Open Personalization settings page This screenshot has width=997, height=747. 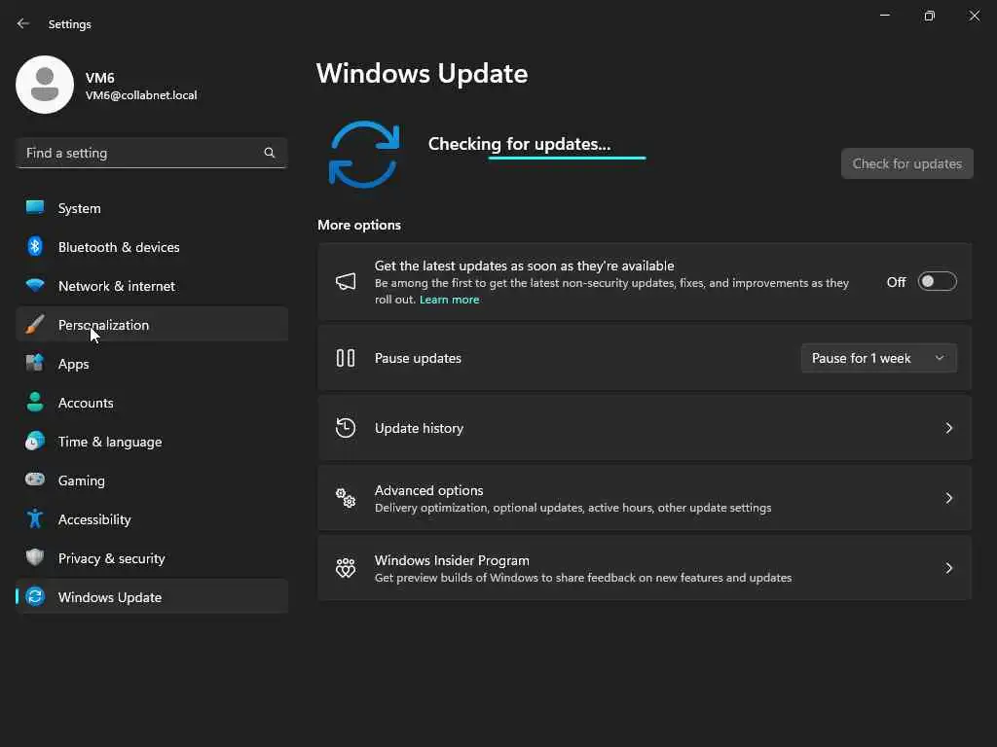tap(103, 325)
